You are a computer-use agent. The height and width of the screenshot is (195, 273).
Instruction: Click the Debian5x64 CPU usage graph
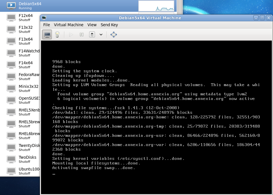156,6
